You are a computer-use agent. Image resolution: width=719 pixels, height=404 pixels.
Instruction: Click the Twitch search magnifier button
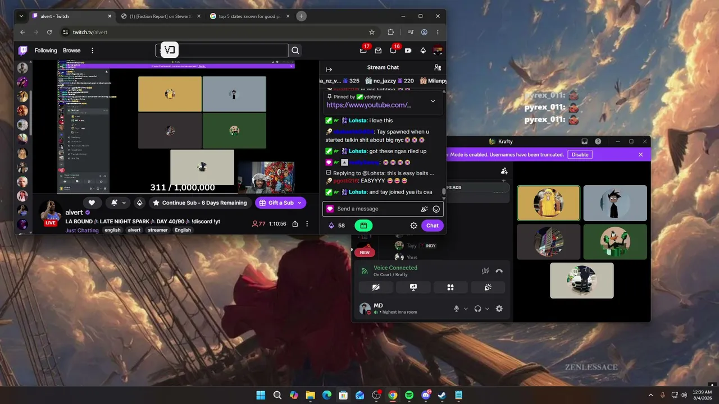pyautogui.click(x=295, y=50)
